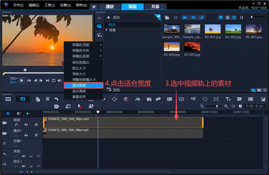
Task: Open the media library panel icon
Action: (99, 26)
